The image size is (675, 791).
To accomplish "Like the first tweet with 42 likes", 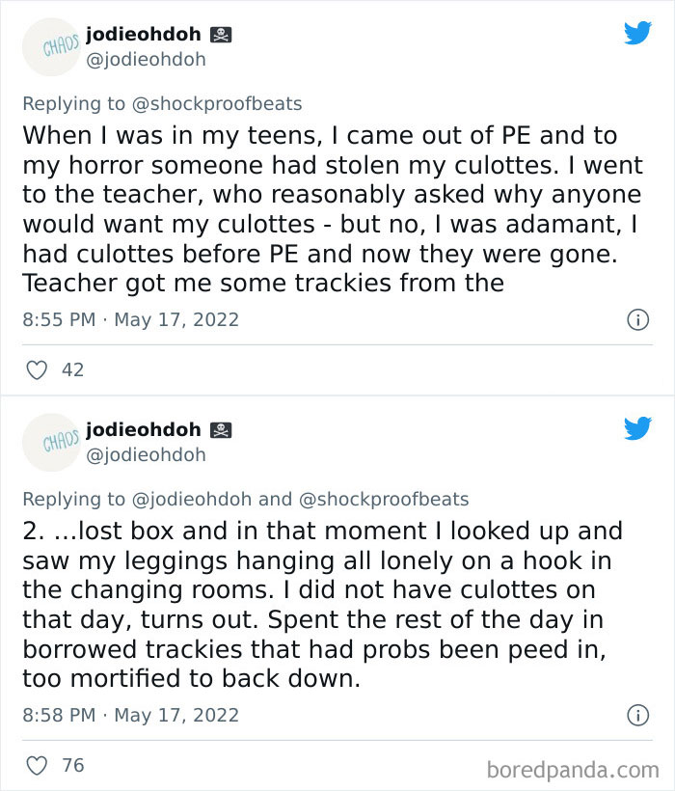I will tap(36, 370).
